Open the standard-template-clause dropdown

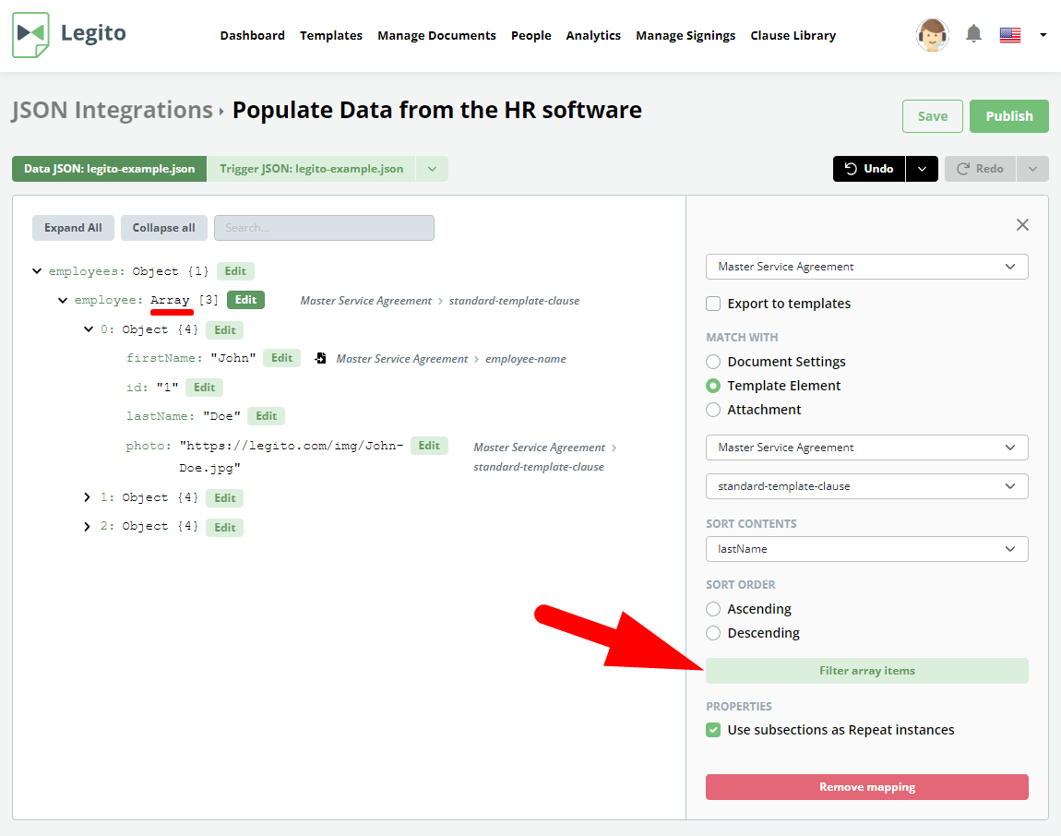point(867,486)
